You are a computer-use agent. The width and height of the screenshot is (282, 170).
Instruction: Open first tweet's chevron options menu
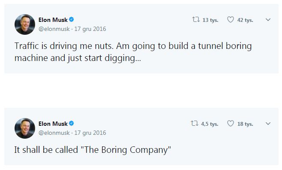[268, 20]
